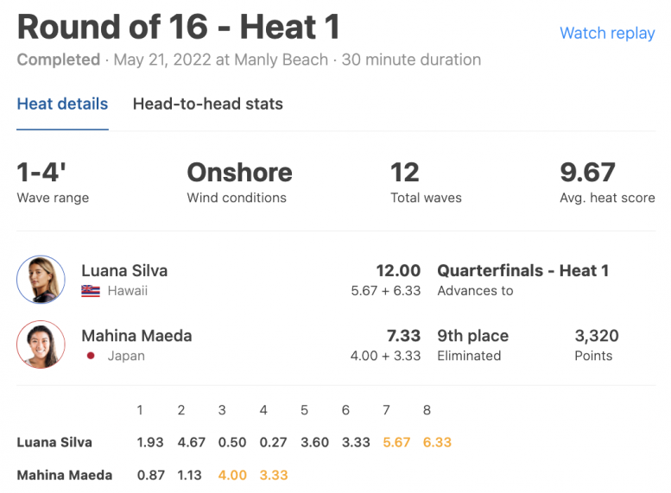The width and height of the screenshot is (671, 493).
Task: Click wave column header 8
Action: [427, 410]
